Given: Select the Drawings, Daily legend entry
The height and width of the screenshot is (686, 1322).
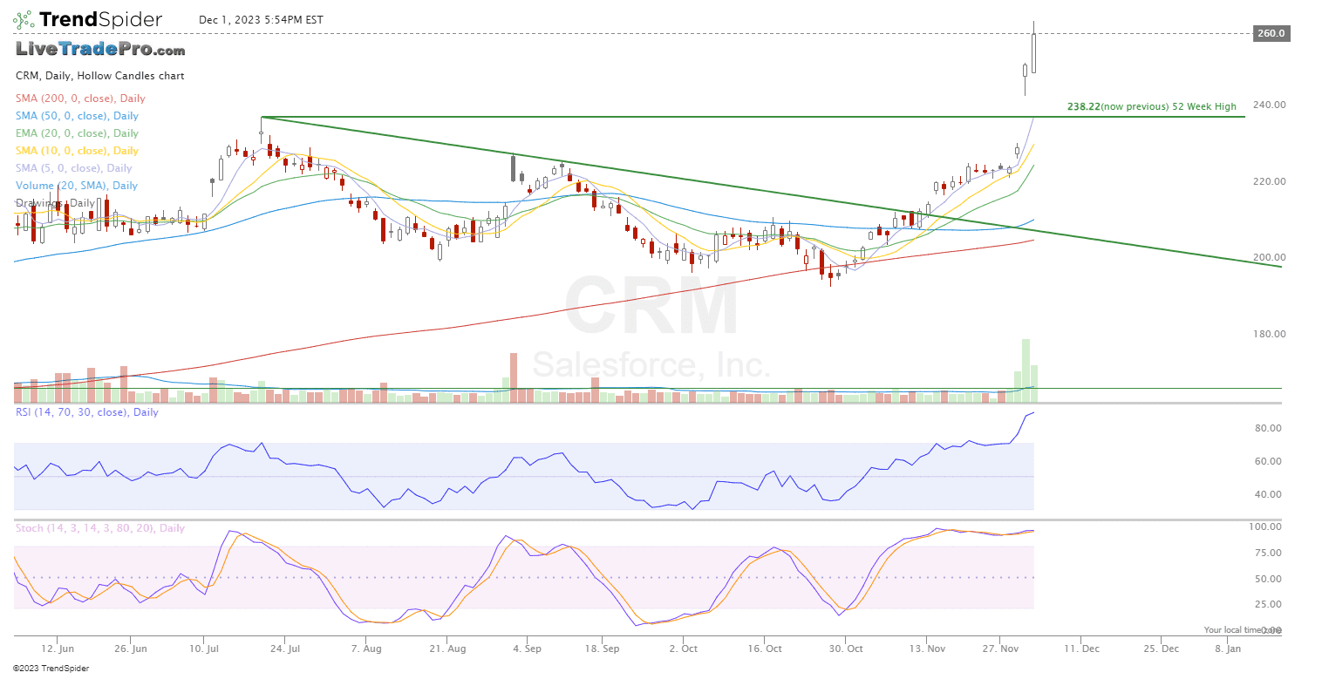Looking at the screenshot, I should pos(55,203).
